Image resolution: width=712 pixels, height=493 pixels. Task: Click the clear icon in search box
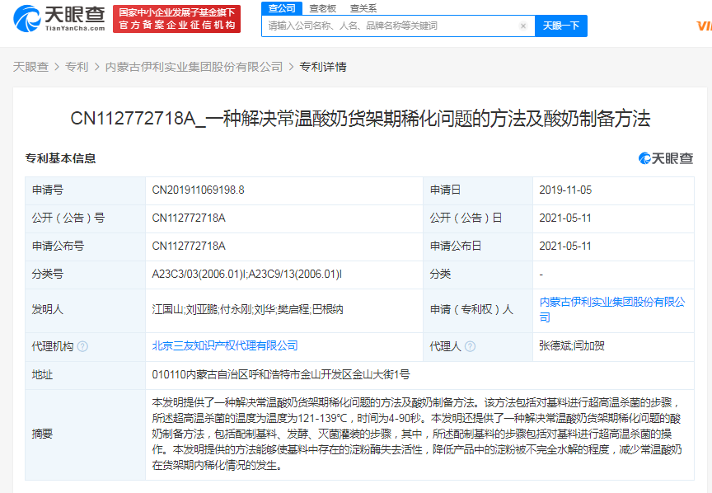pos(523,26)
